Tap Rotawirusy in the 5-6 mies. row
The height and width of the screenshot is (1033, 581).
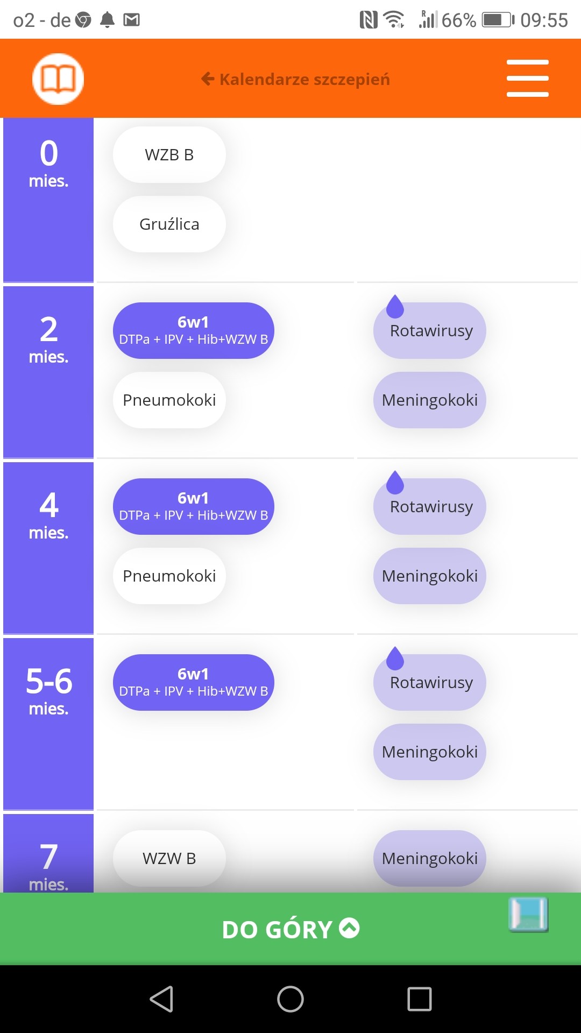click(x=430, y=683)
